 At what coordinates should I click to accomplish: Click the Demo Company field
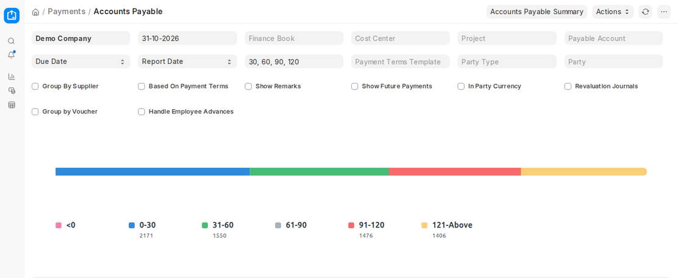pos(81,38)
